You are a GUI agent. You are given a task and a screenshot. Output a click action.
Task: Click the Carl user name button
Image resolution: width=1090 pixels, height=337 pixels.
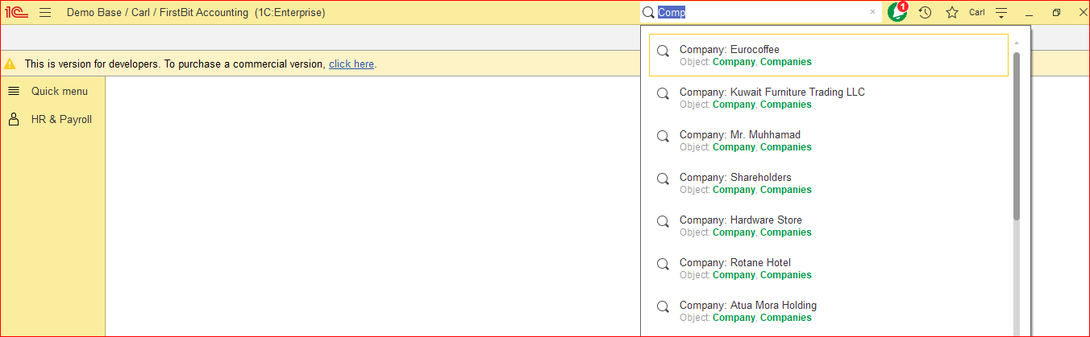[x=977, y=13]
